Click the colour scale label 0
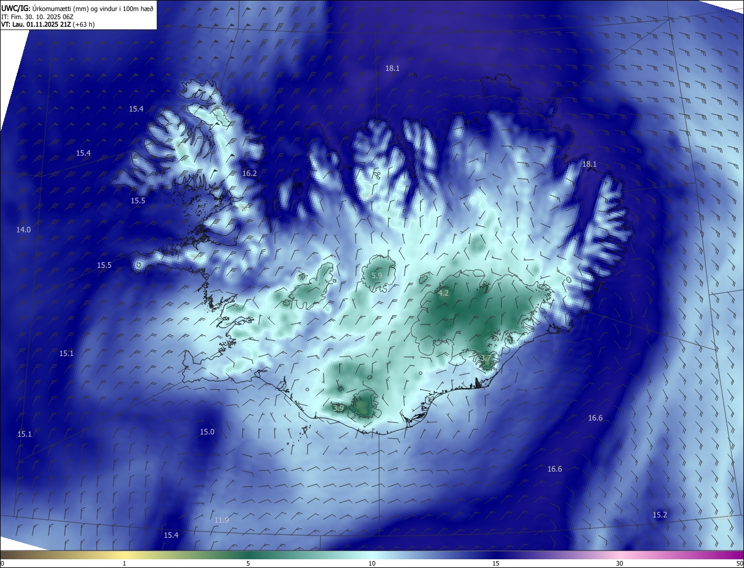The image size is (744, 568). (x=2, y=563)
